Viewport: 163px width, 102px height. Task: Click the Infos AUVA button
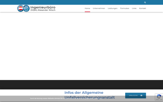tap(136, 95)
